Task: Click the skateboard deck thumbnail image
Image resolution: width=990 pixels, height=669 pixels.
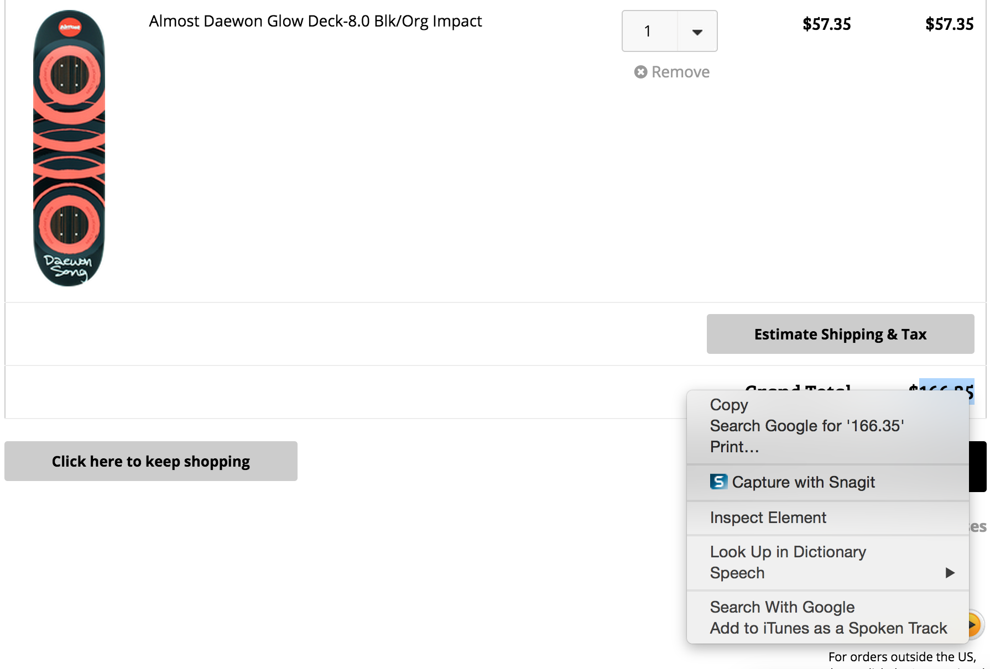Action: [x=69, y=148]
